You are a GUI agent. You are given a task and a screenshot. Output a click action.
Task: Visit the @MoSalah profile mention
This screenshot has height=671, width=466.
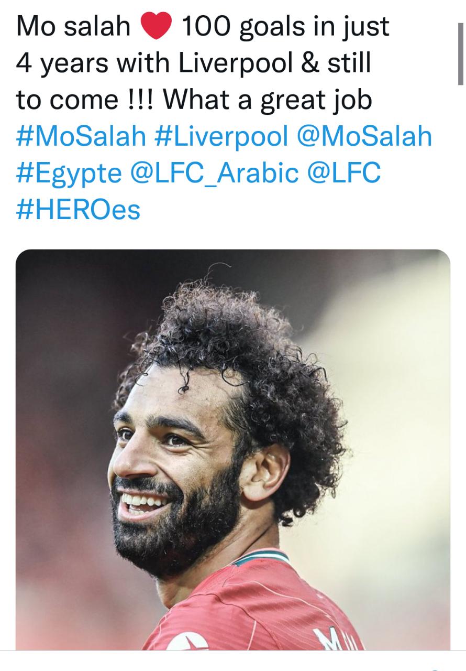pyautogui.click(x=364, y=136)
